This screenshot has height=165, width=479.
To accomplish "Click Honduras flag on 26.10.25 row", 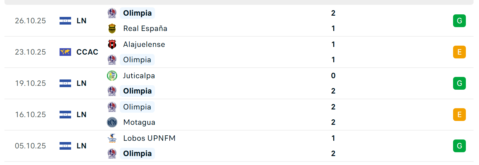I will click(x=65, y=21).
